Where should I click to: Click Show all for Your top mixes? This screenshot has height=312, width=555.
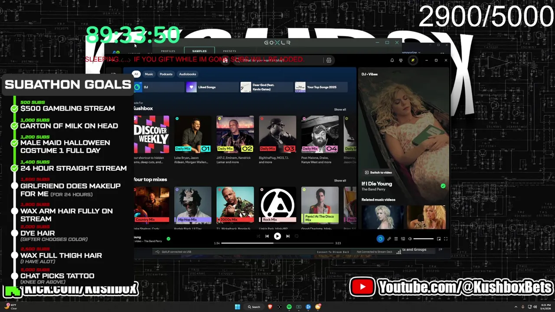tap(340, 181)
